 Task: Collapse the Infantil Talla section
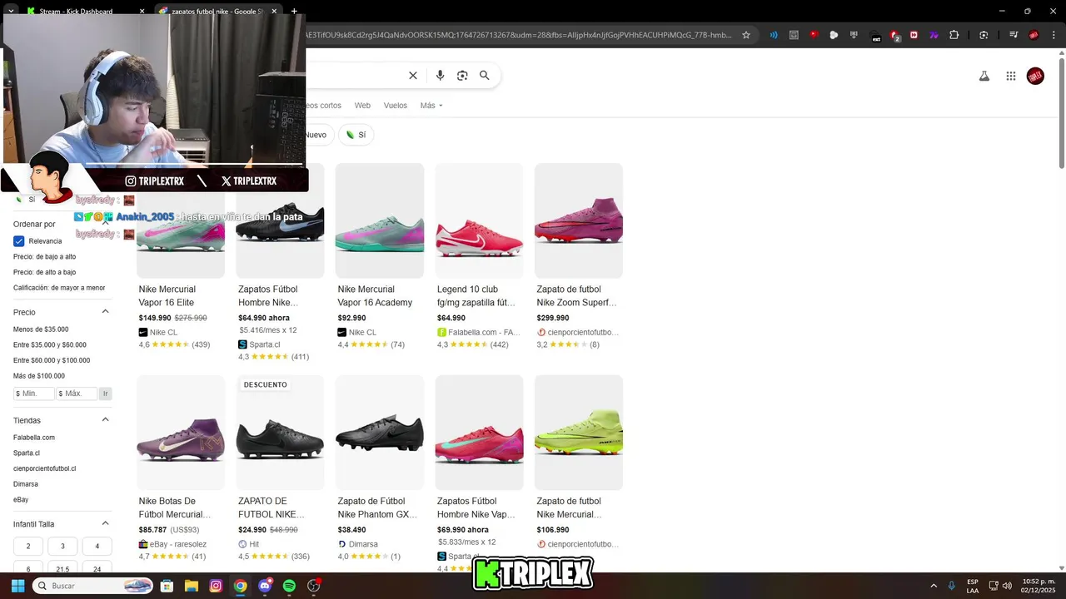pyautogui.click(x=105, y=524)
